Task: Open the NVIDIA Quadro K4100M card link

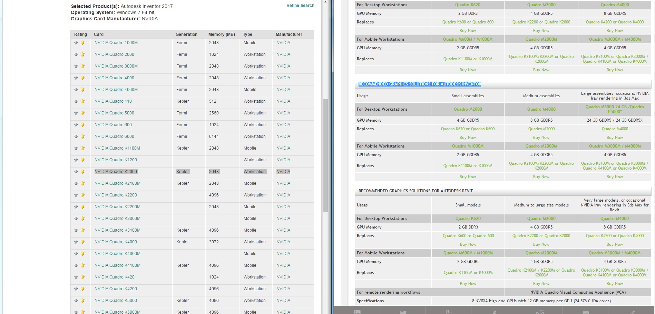Action: tap(117, 265)
